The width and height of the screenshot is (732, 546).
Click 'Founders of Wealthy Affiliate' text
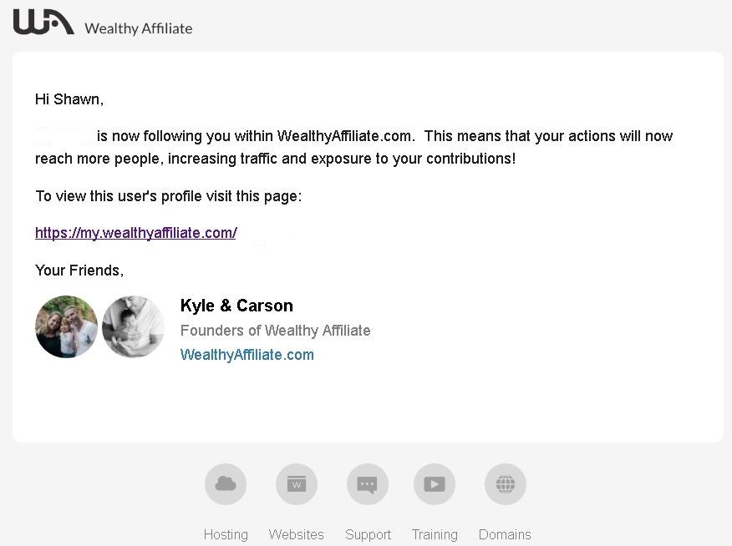click(x=276, y=331)
